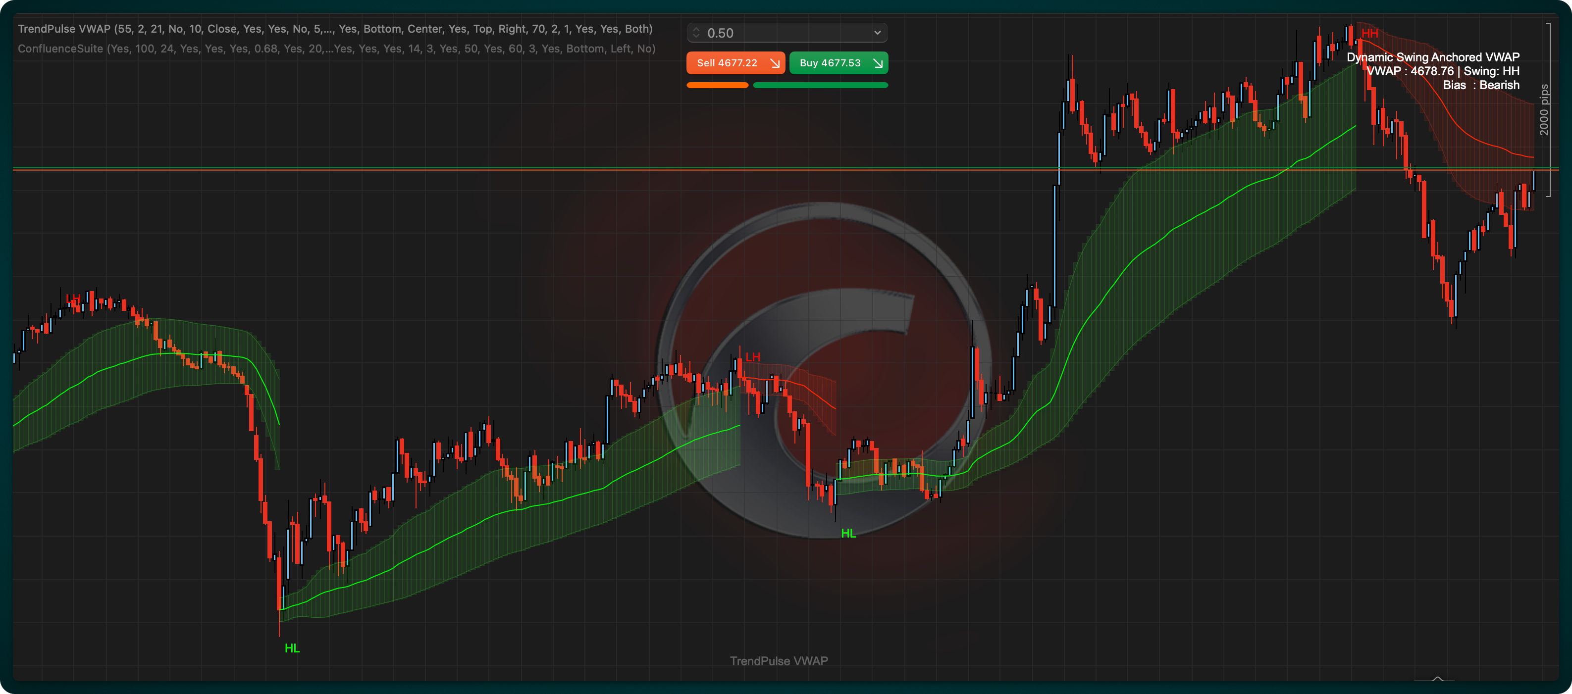Click the diagonal arrow icon inside the Buy button

click(x=877, y=63)
